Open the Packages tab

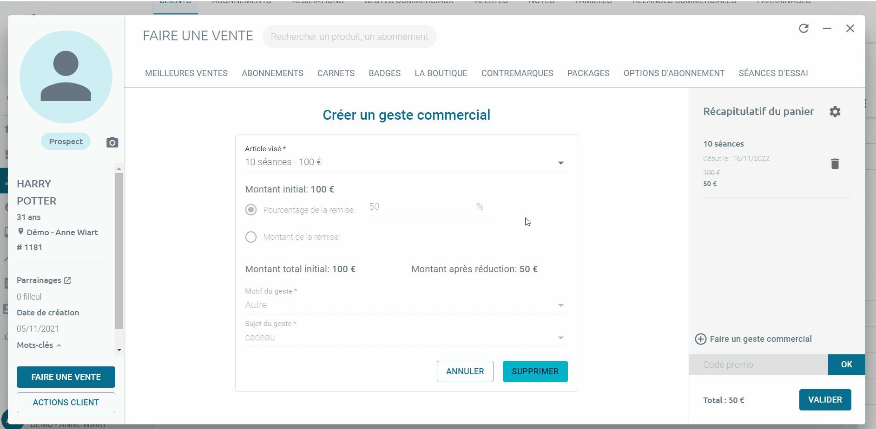(588, 73)
